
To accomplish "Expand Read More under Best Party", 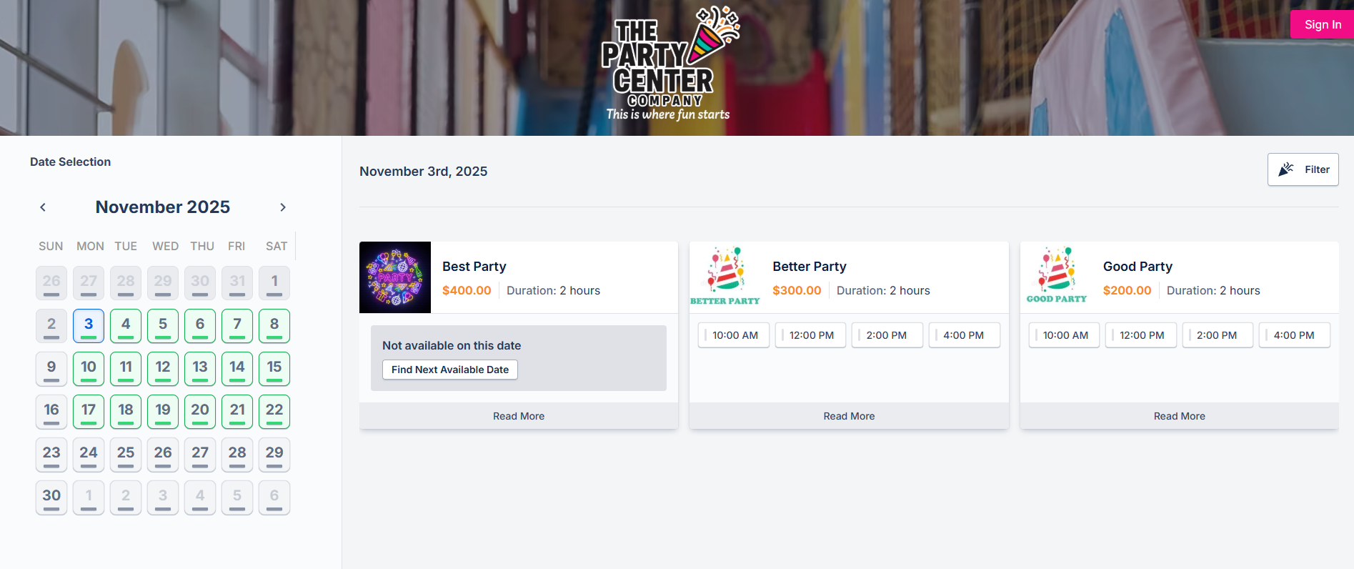I will pyautogui.click(x=519, y=416).
